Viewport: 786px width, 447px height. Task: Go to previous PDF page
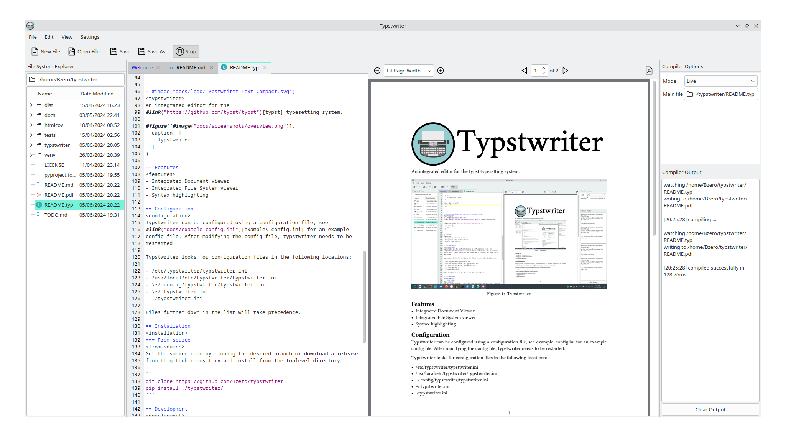click(x=524, y=71)
